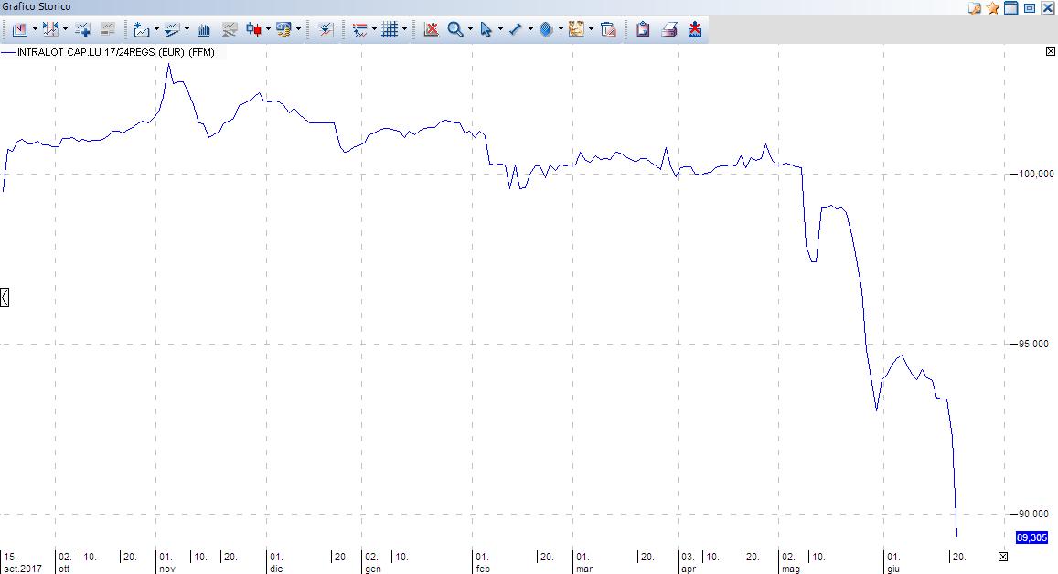
Task: Click the 'set.2017' date axis label
Action: [23, 569]
